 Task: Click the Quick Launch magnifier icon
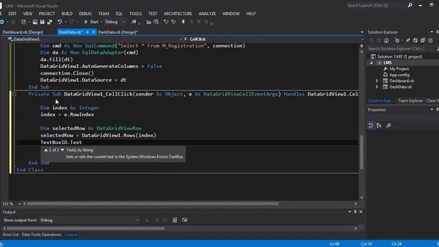(x=410, y=5)
